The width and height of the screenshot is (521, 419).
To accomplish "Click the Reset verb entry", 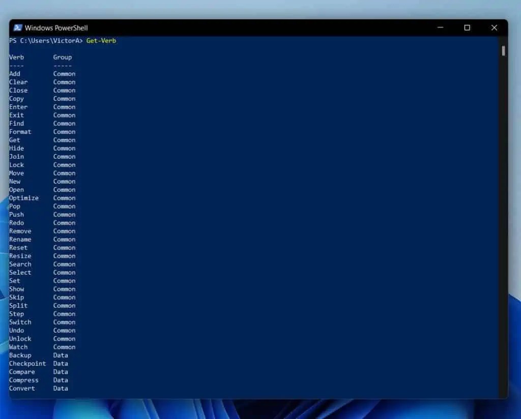I will pyautogui.click(x=18, y=248).
